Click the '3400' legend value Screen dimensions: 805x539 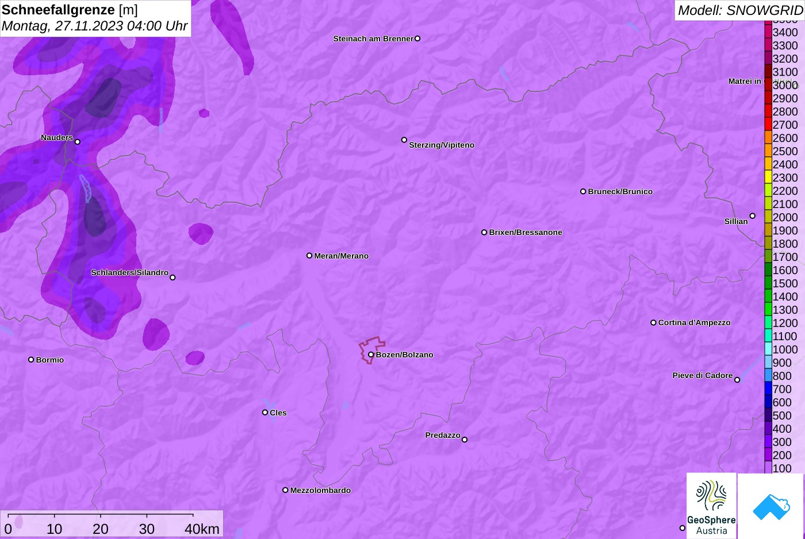785,32
